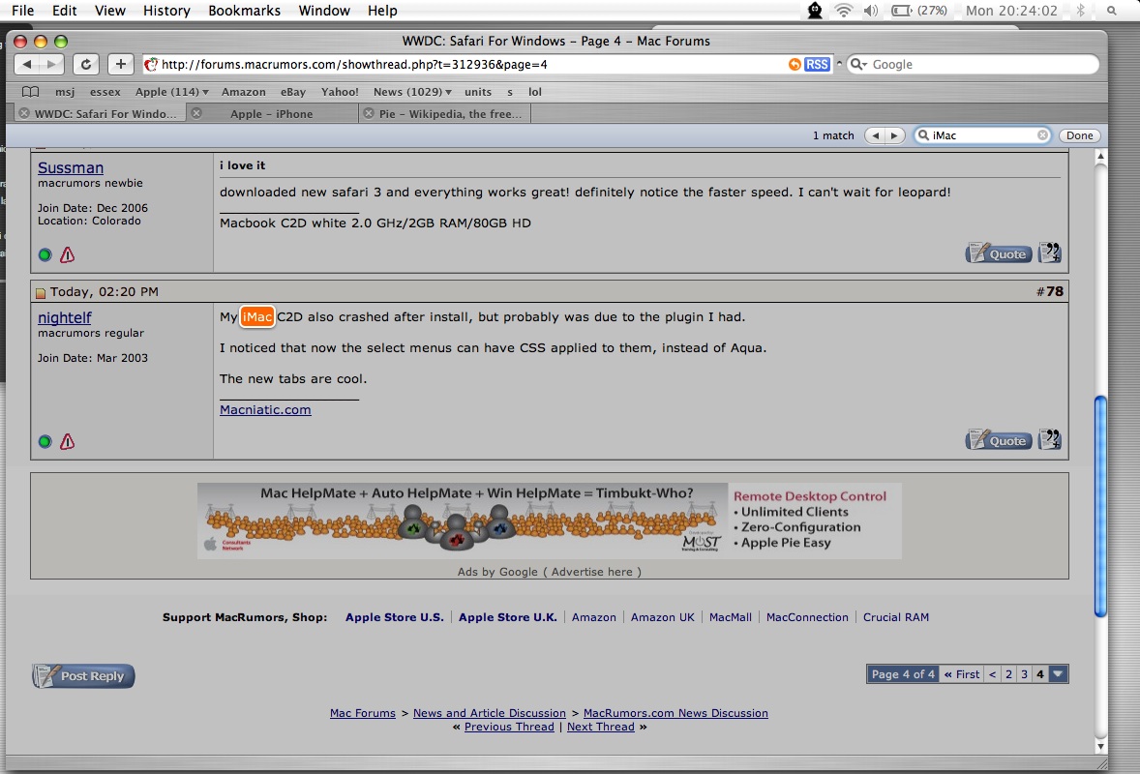Click the battery 27% indicator
Image resolution: width=1140 pixels, height=774 pixels.
[919, 11]
